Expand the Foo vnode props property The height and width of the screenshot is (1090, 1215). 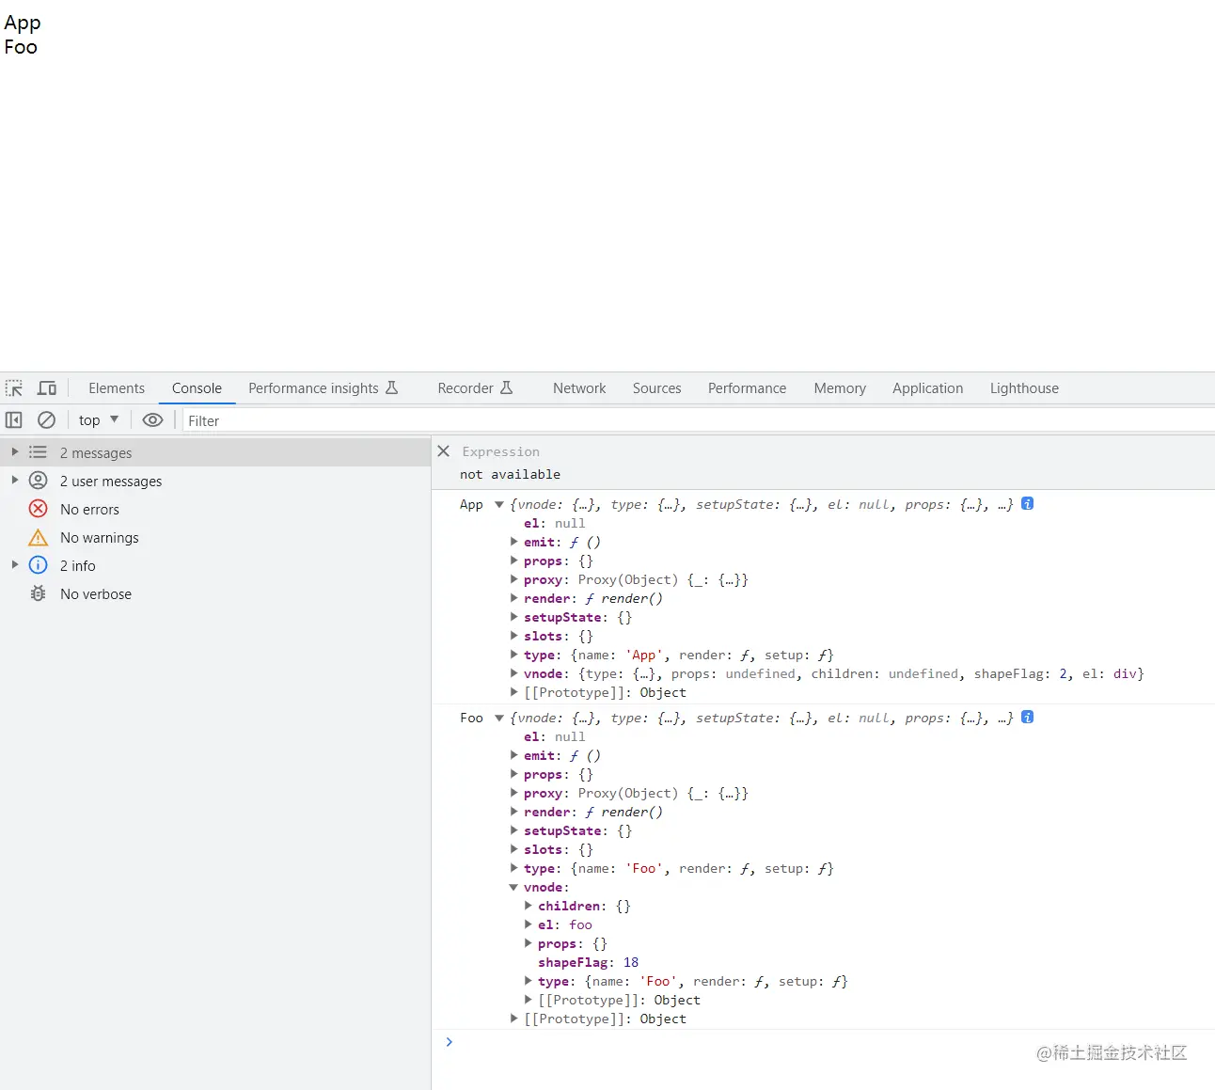(x=528, y=943)
